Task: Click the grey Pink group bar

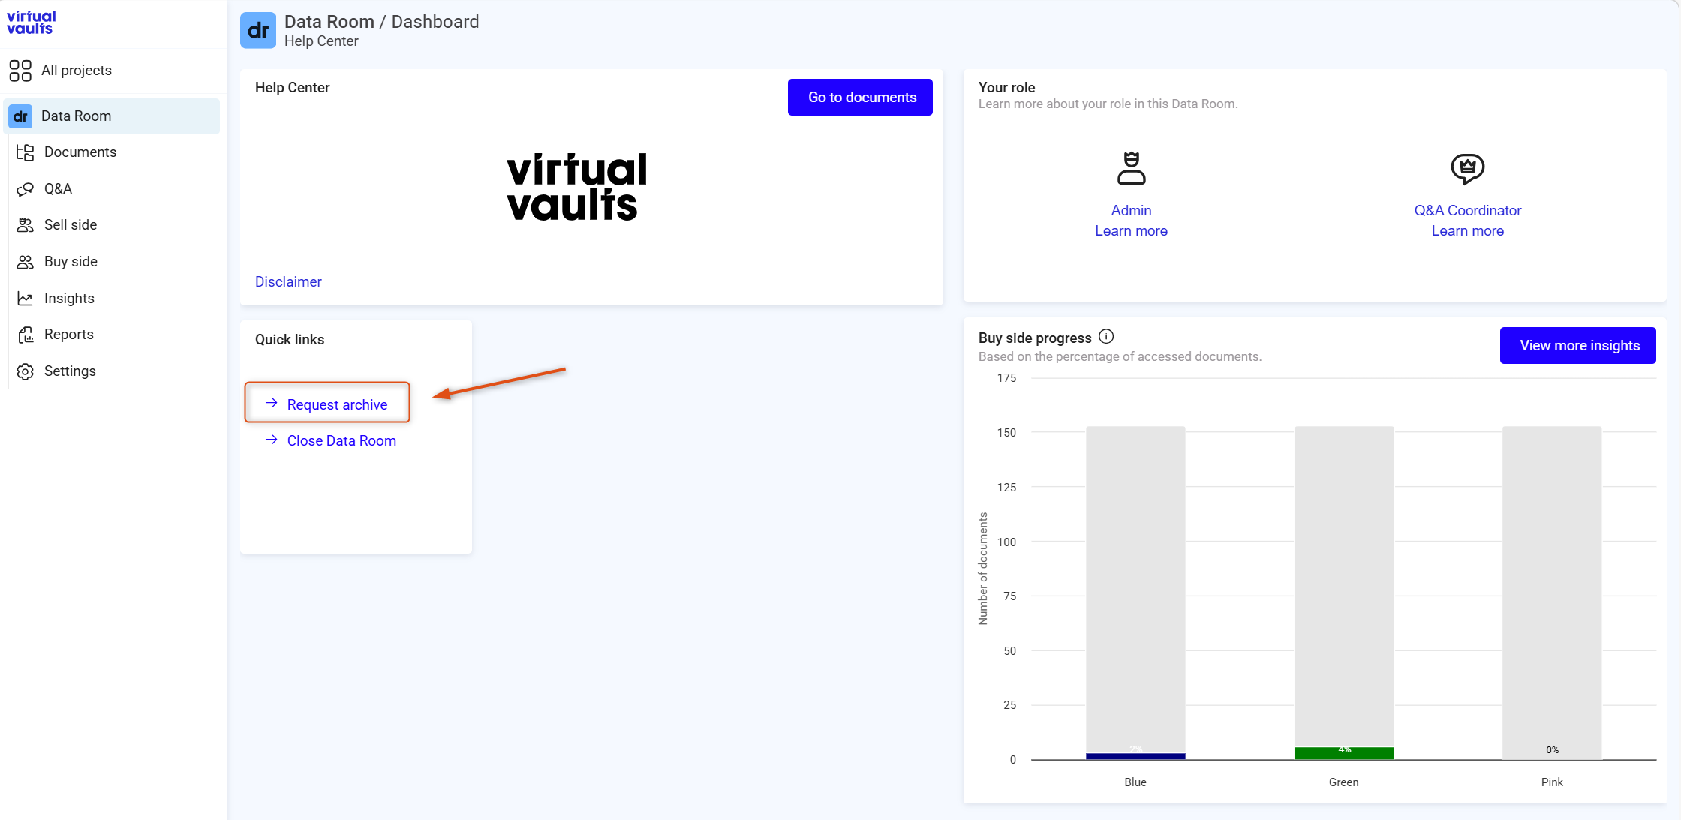Action: tap(1552, 593)
